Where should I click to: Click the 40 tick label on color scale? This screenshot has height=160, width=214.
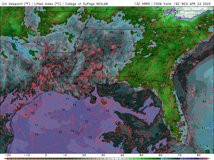[x=122, y=155]
